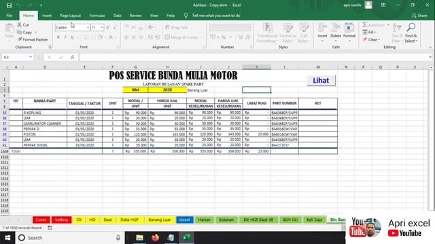Open the red Setting sheet tab
The width and height of the screenshot is (435, 244).
[x=61, y=220]
